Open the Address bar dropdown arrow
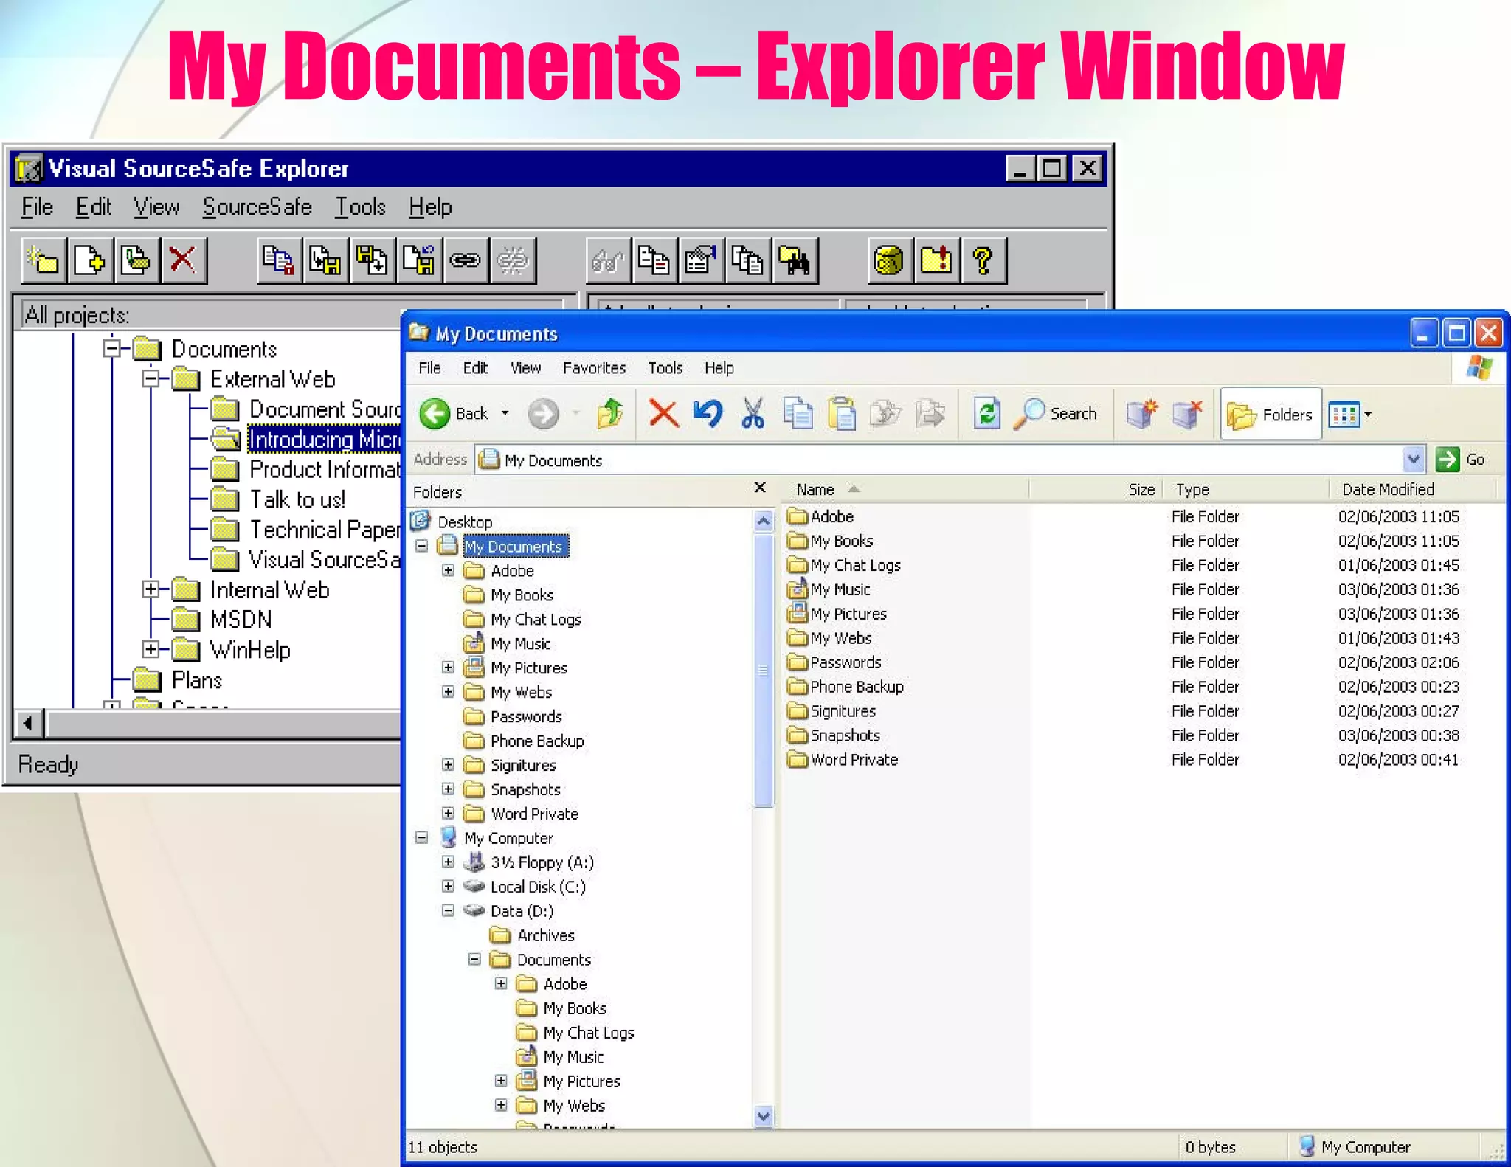This screenshot has height=1167, width=1511. [1412, 460]
